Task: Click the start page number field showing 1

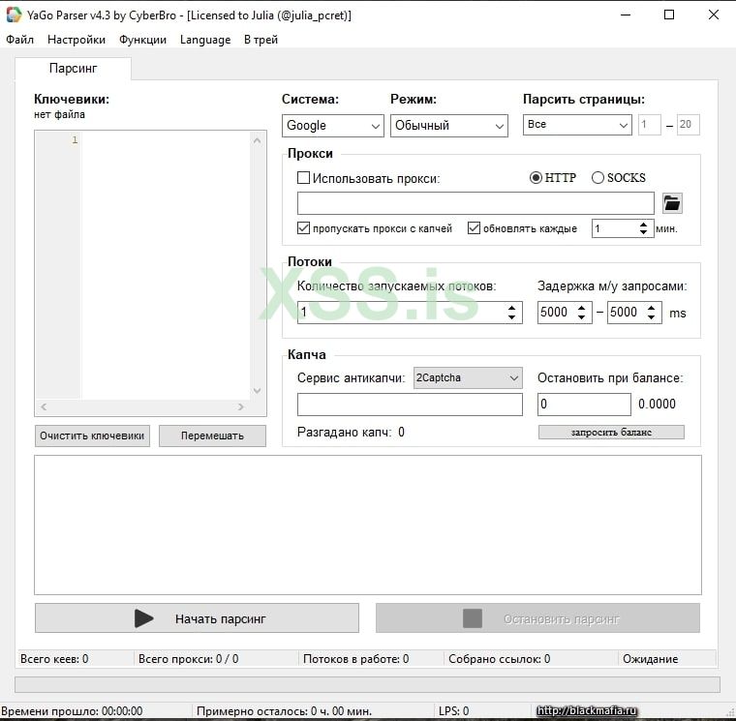Action: pyautogui.click(x=650, y=125)
